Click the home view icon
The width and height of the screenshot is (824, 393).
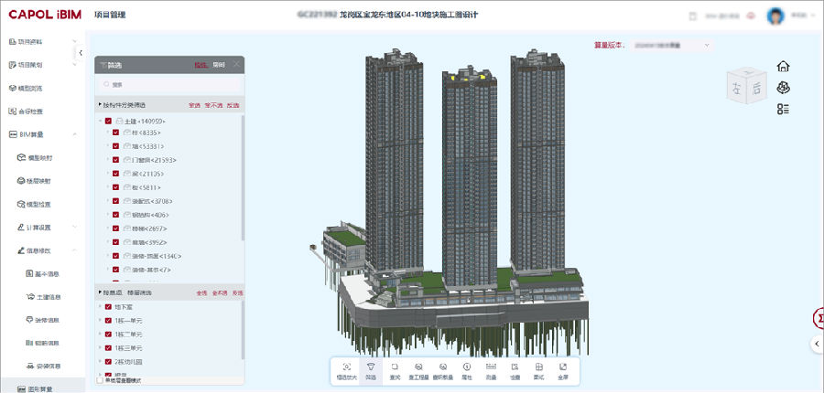pyautogui.click(x=783, y=67)
